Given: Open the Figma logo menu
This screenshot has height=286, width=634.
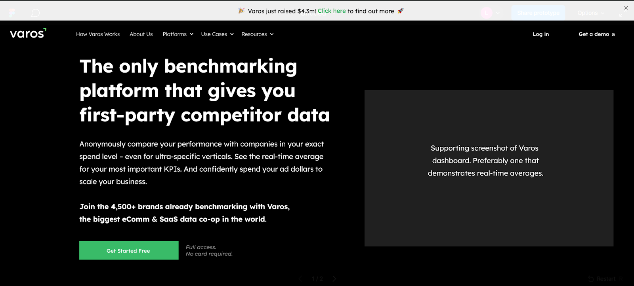Looking at the screenshot, I should 12,13.
